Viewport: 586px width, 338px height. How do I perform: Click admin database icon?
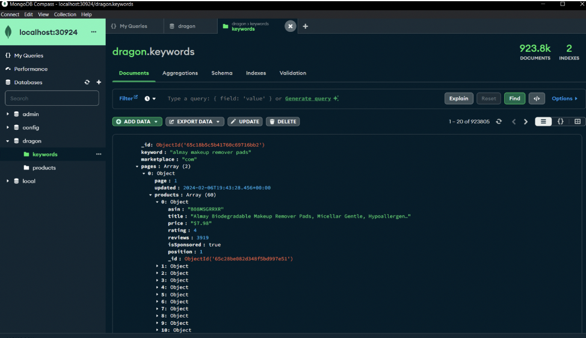click(16, 114)
